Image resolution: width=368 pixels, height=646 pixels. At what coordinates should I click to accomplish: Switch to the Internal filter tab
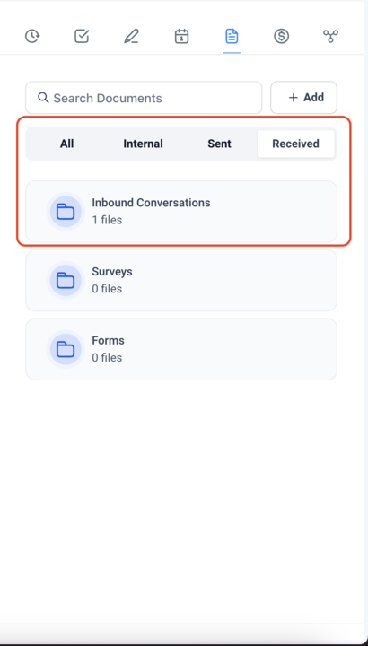(x=143, y=144)
